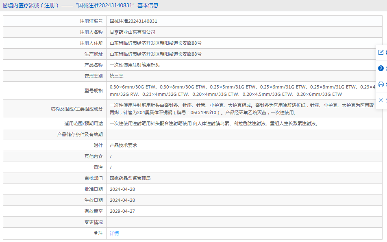This screenshot has width=387, height=242.
Task: Click the model specs text starting 0.30×6mm/30G ETW
Action: (242, 91)
